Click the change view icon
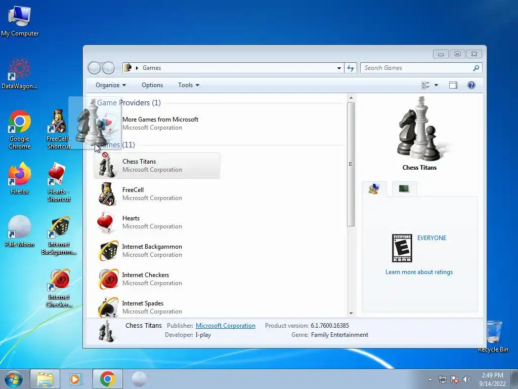Image resolution: width=518 pixels, height=389 pixels. [425, 85]
